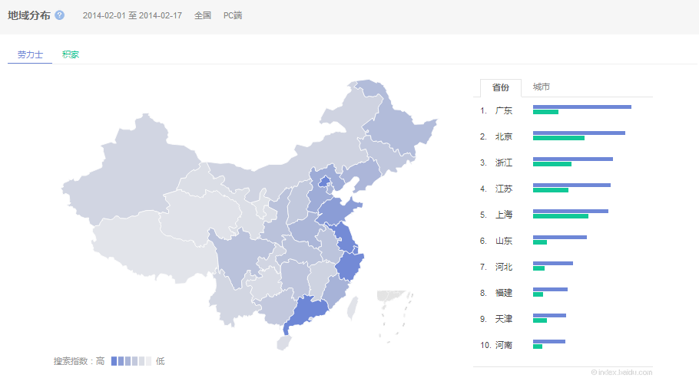Click the 广东 blue bar in the ranking
Viewport: 699px width, 381px height.
click(x=581, y=107)
